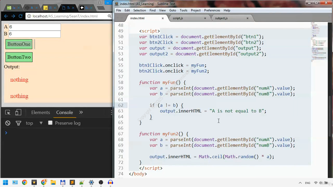
Task: Open Sublime Text Preferences menu
Action: (x=212, y=10)
